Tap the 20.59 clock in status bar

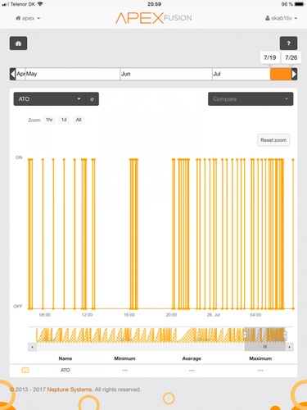[154, 4]
